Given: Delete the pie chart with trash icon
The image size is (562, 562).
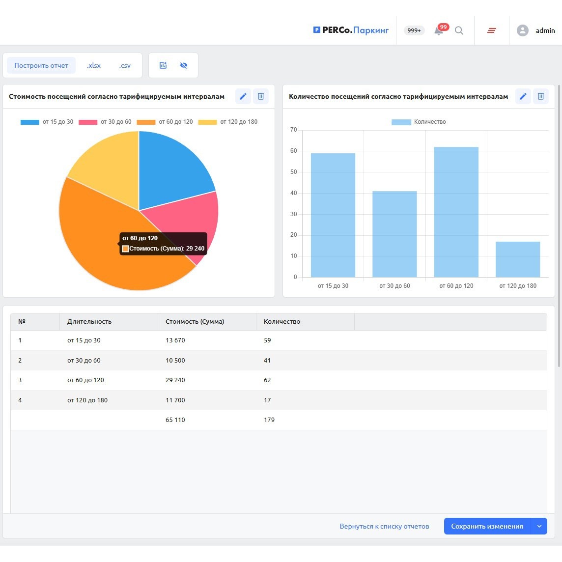Looking at the screenshot, I should [x=261, y=96].
